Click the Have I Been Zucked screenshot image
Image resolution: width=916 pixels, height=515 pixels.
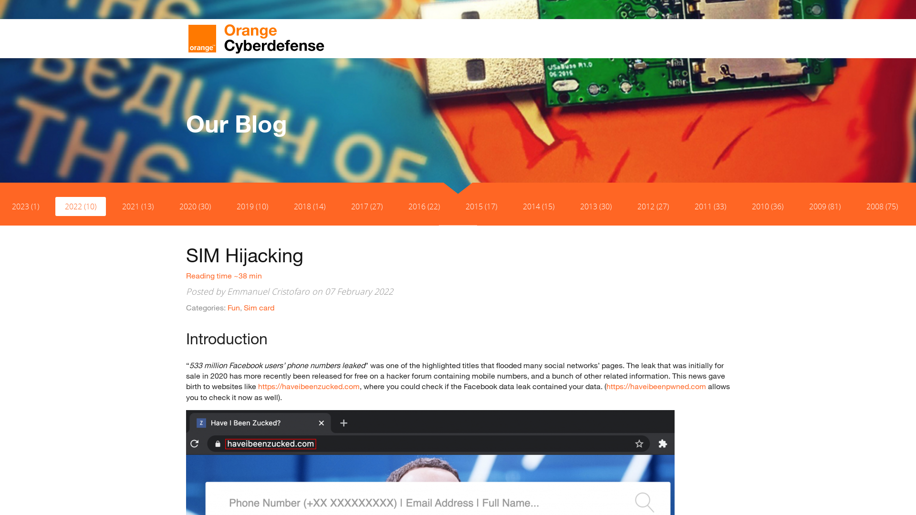(430, 463)
